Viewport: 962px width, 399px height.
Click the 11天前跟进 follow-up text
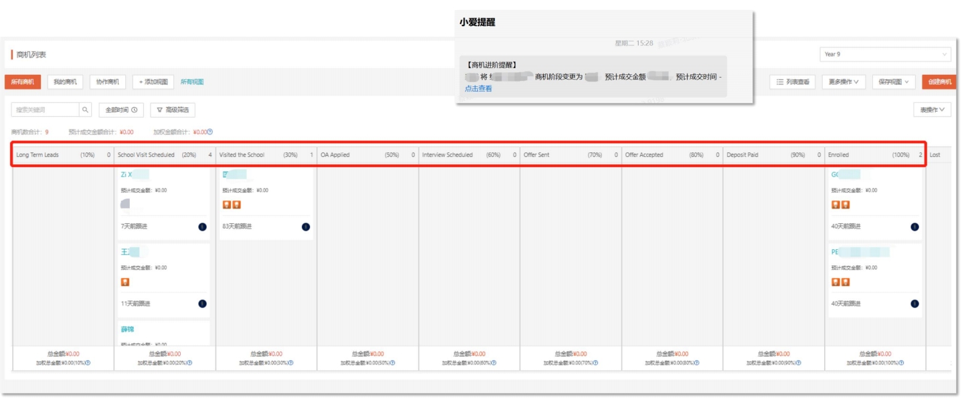[136, 304]
